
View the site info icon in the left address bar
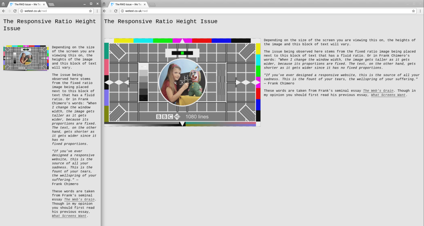[22, 11]
